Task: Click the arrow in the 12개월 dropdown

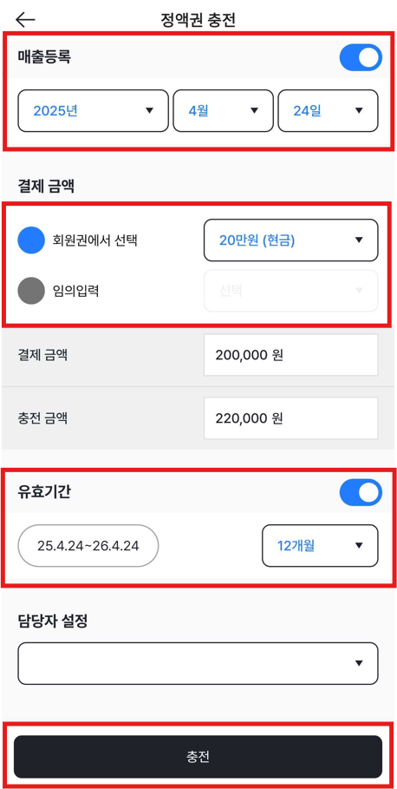Action: [358, 545]
